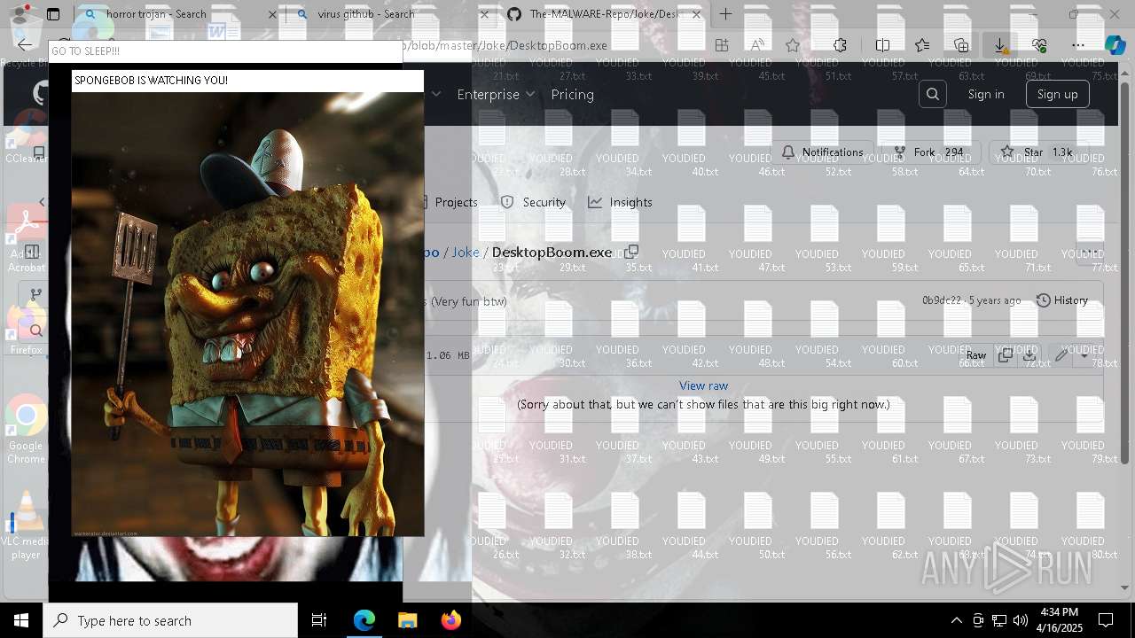Click the SPONGEBOB IS WATCHING YOU! popup title
This screenshot has width=1135, height=638.
[x=247, y=81]
